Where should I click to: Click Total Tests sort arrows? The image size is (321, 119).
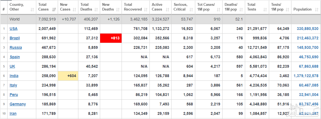266,9
